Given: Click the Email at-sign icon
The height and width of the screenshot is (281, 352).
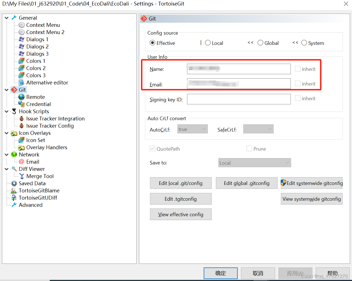Looking at the screenshot, I should click(22, 162).
